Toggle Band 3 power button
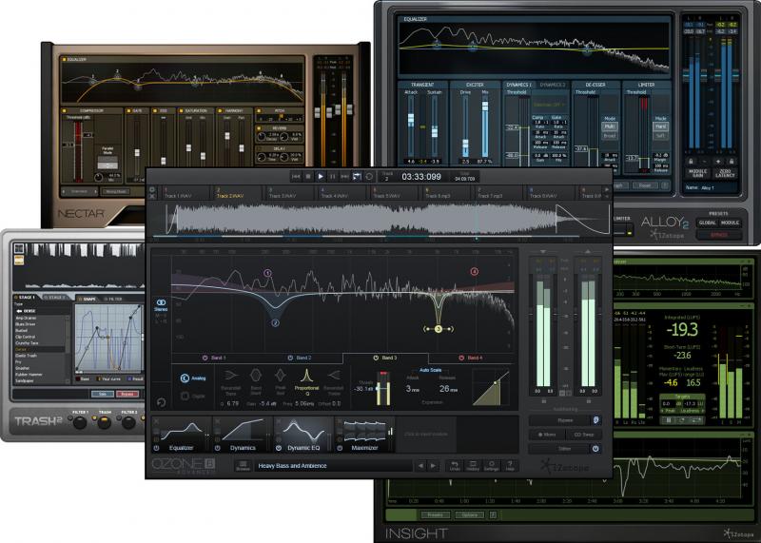This screenshot has height=543, width=761. coord(376,358)
